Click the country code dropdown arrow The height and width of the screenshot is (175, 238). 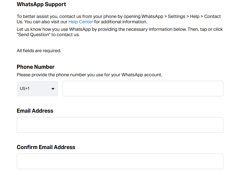[53, 89]
